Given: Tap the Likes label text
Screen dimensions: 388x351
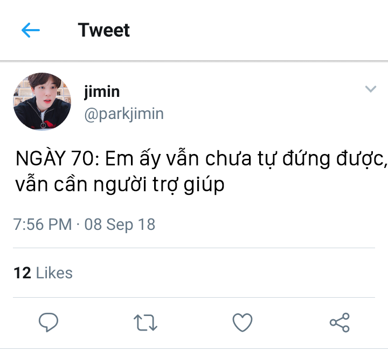Looking at the screenshot, I should (x=54, y=273).
